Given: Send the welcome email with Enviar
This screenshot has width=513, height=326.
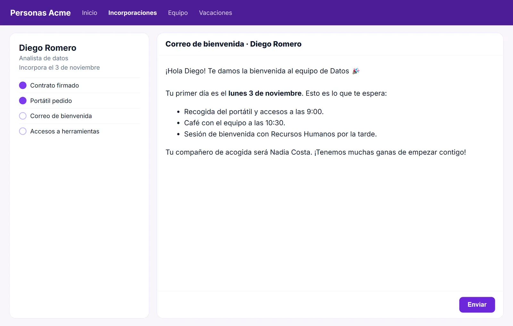Looking at the screenshot, I should coord(477,305).
